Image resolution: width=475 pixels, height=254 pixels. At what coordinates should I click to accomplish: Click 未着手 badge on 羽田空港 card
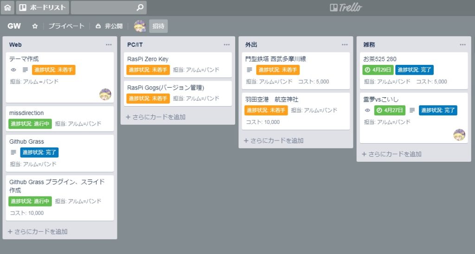click(266, 110)
